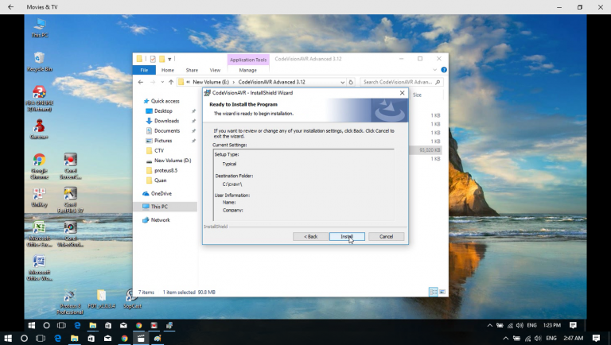Open Google Chrome desktop shortcut
611x345 pixels.
point(39,164)
